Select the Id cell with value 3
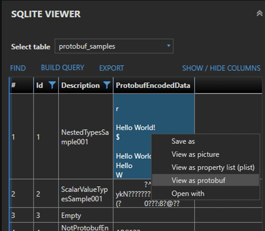 click(46, 215)
